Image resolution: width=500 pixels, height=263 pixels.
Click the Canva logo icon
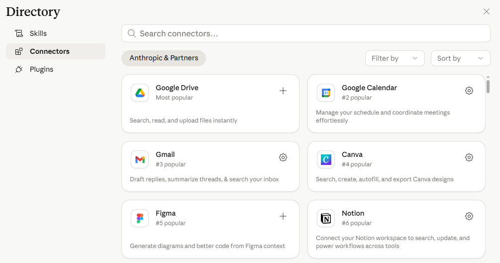[x=326, y=159]
